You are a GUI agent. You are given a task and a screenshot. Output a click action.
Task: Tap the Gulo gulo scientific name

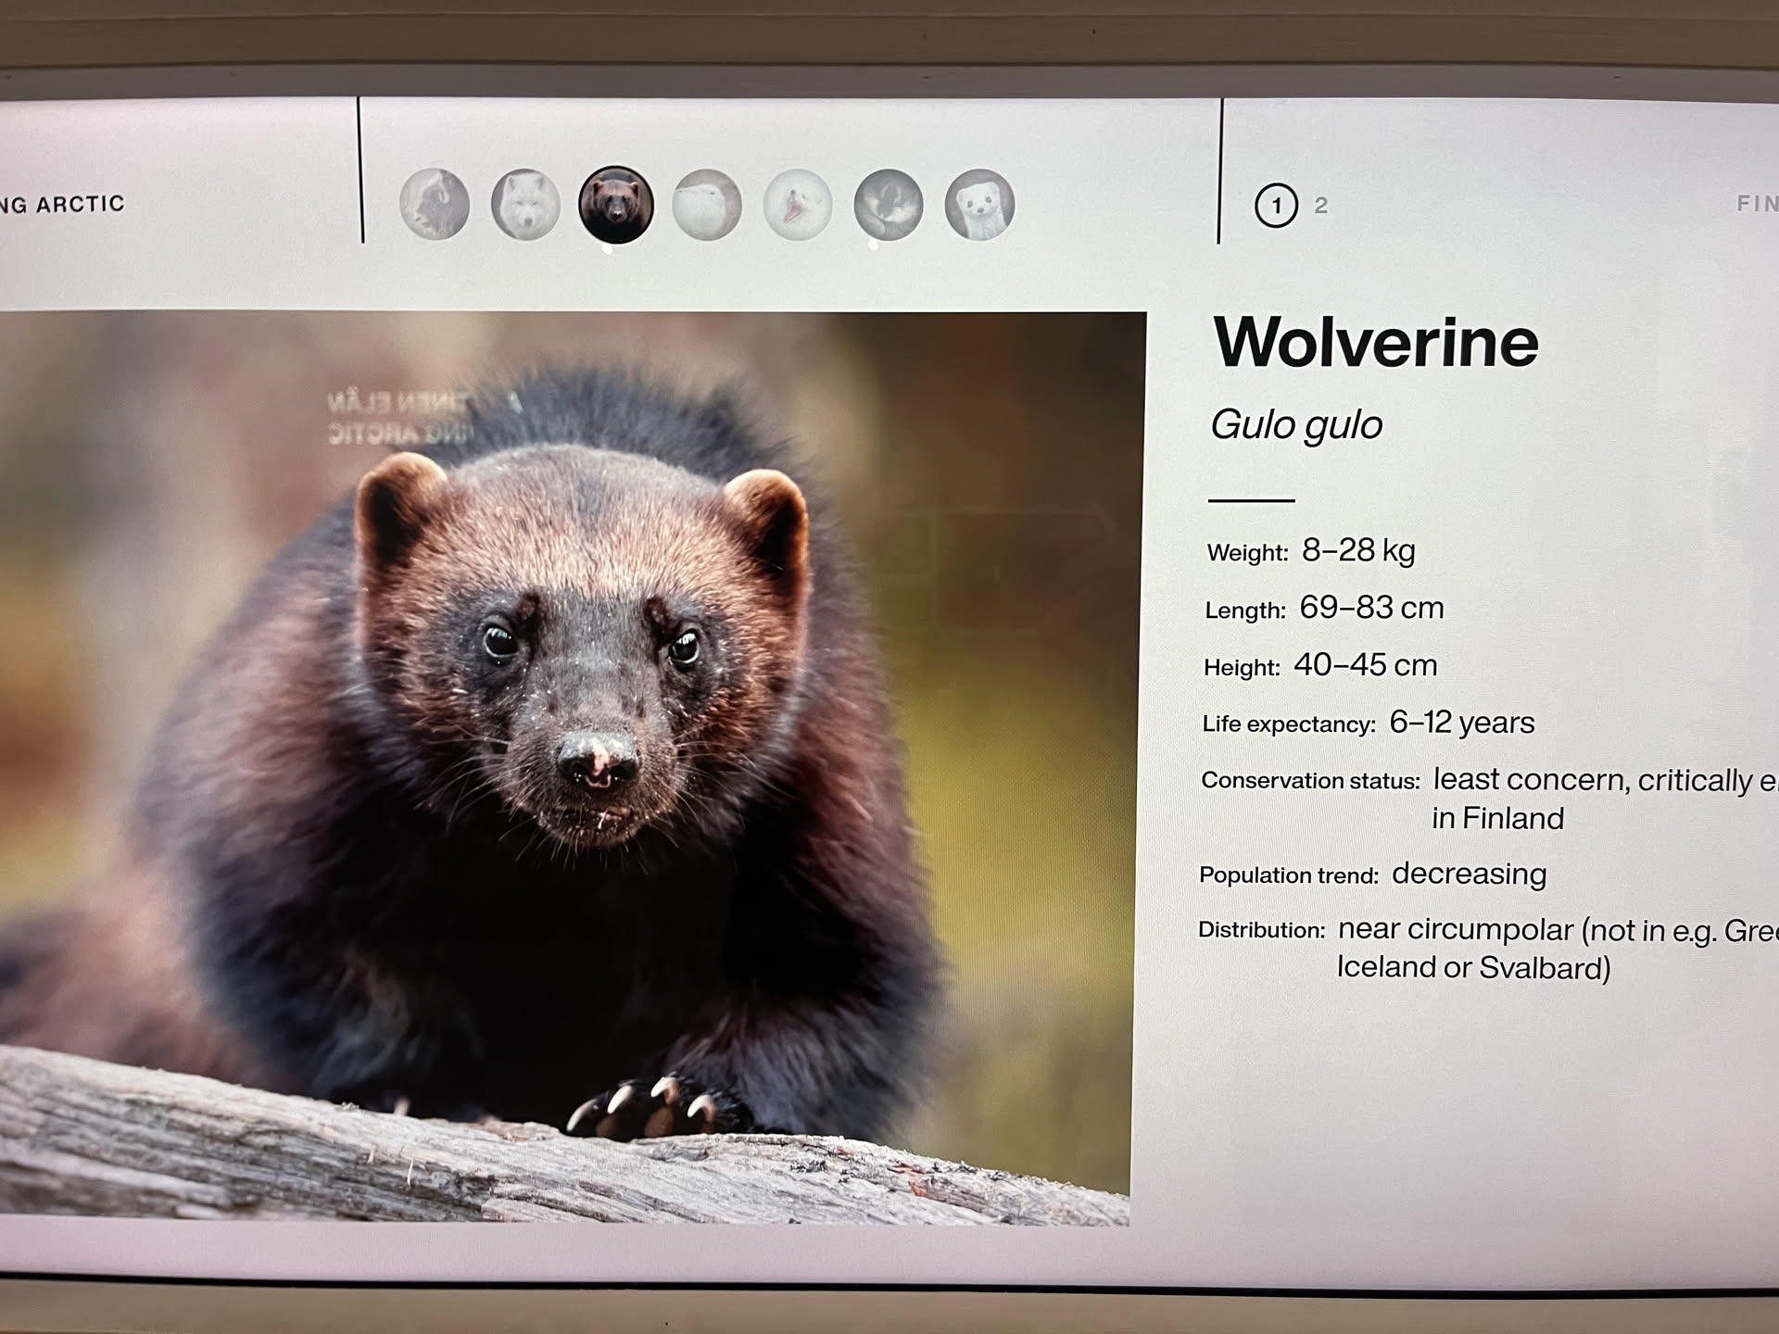click(1296, 425)
